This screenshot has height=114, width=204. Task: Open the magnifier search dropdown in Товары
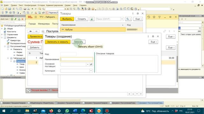pyautogui.click(x=128, y=19)
